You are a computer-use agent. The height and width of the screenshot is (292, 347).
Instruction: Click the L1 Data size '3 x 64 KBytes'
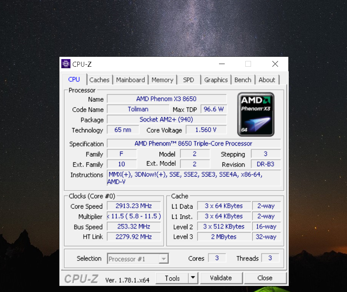point(224,206)
